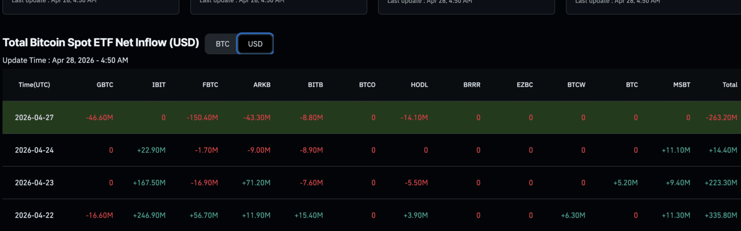Select the USD unit toggle button

pos(255,44)
